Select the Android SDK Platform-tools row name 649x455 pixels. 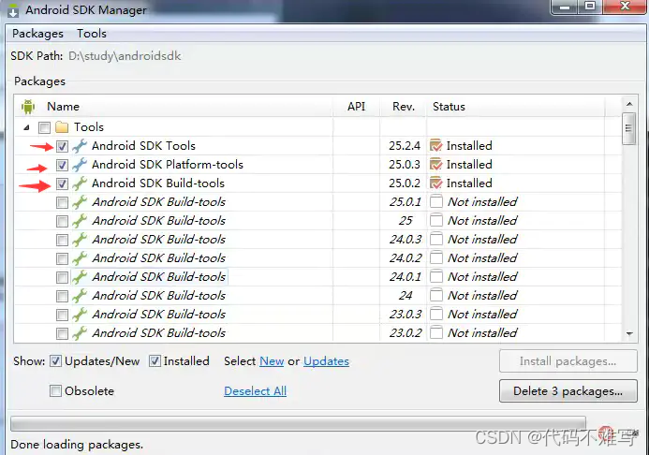(168, 165)
